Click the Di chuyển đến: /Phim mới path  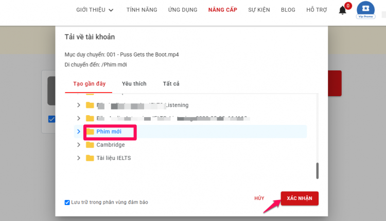click(x=96, y=65)
